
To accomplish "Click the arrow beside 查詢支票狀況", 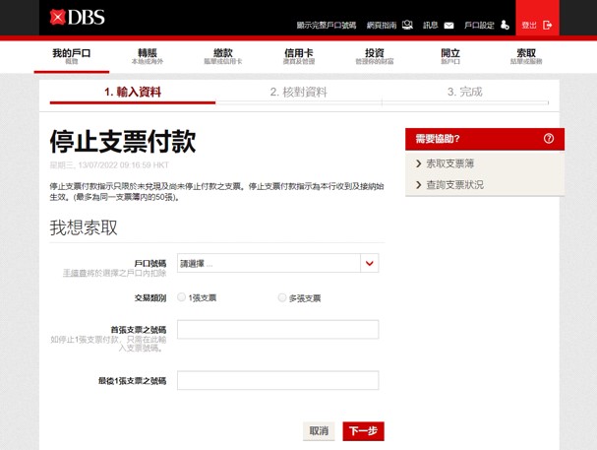I will 418,184.
